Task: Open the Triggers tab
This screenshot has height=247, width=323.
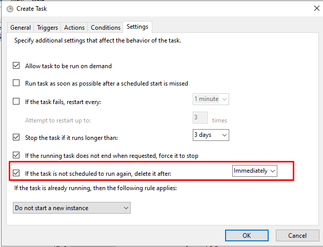Action: click(47, 28)
